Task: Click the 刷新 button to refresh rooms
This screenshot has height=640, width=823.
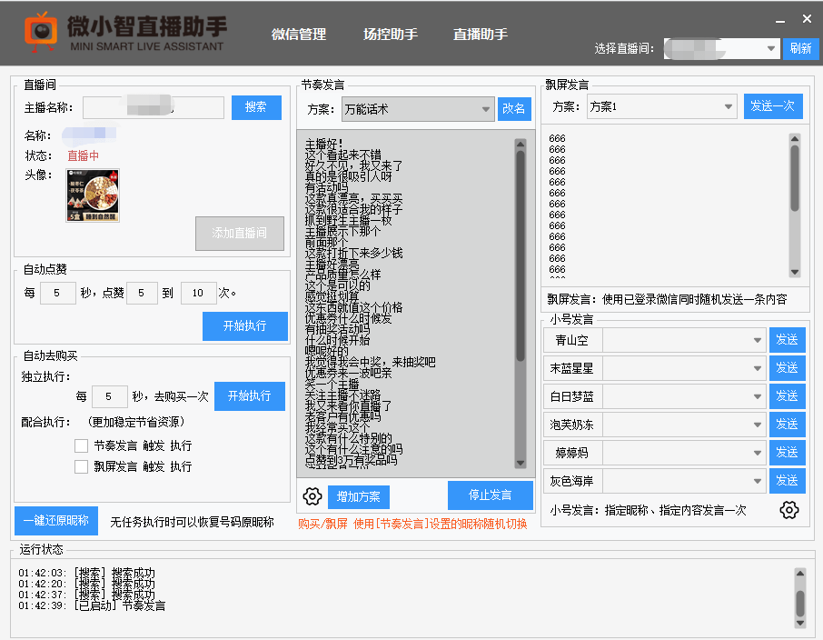Action: point(800,48)
